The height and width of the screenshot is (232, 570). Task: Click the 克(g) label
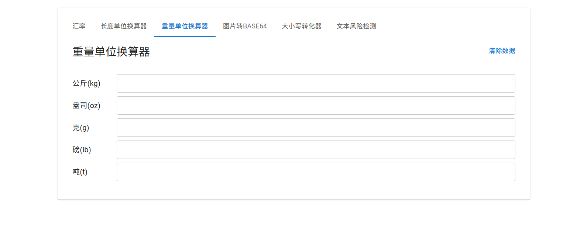[81, 128]
